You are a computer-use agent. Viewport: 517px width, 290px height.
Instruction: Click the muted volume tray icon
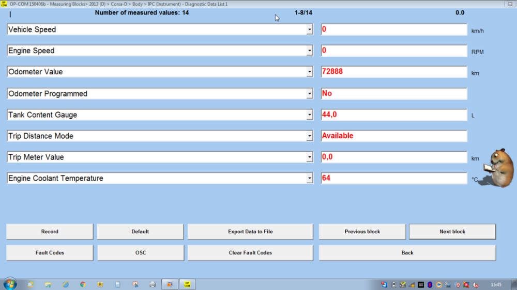tap(475, 284)
